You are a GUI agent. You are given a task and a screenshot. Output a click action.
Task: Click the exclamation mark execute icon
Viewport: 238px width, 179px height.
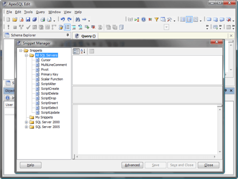click(x=8, y=27)
